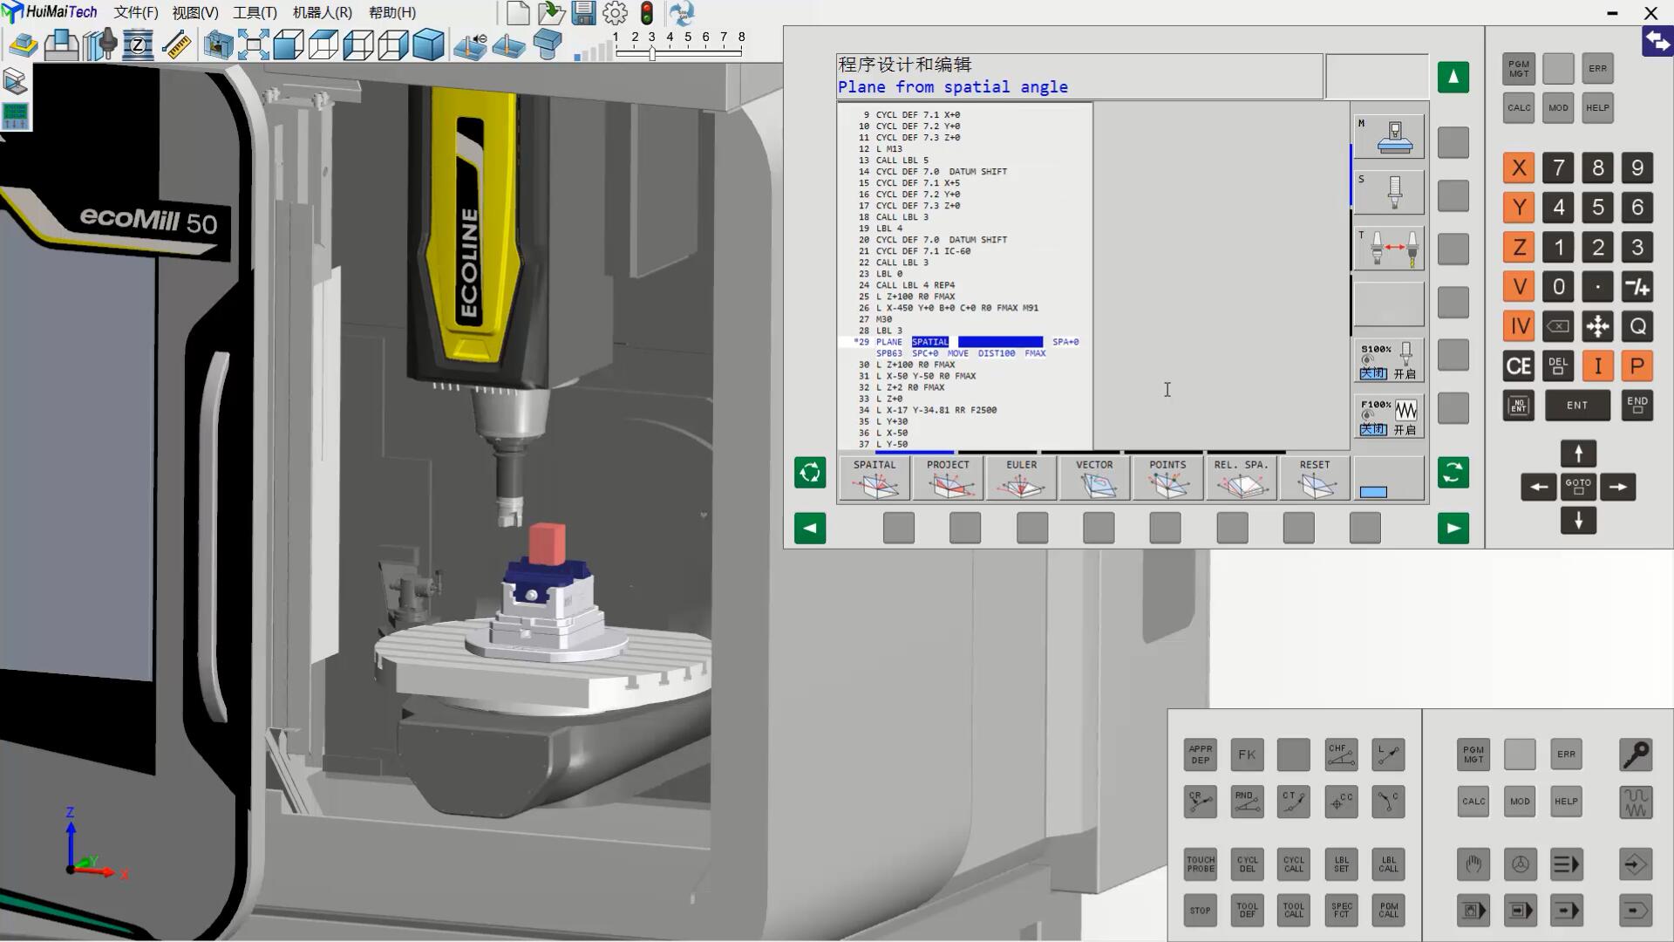Open settings with the gear icon
Viewport: 1674px width, 942px height.
(x=615, y=12)
